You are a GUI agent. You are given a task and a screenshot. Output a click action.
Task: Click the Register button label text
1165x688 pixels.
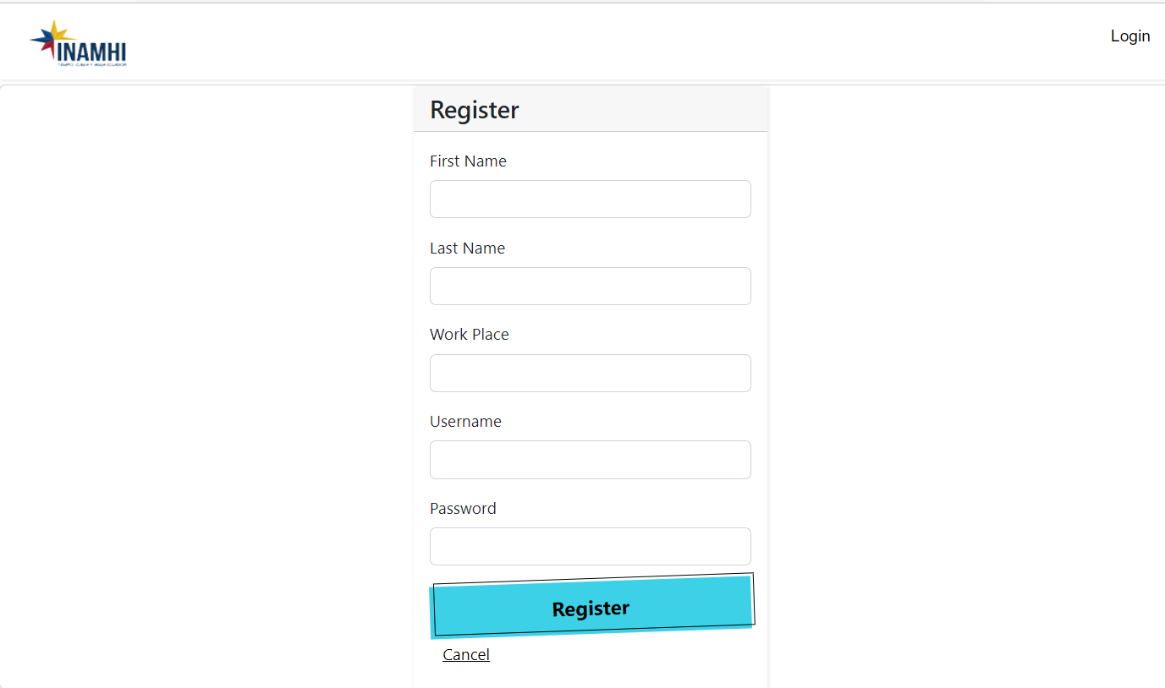(590, 608)
